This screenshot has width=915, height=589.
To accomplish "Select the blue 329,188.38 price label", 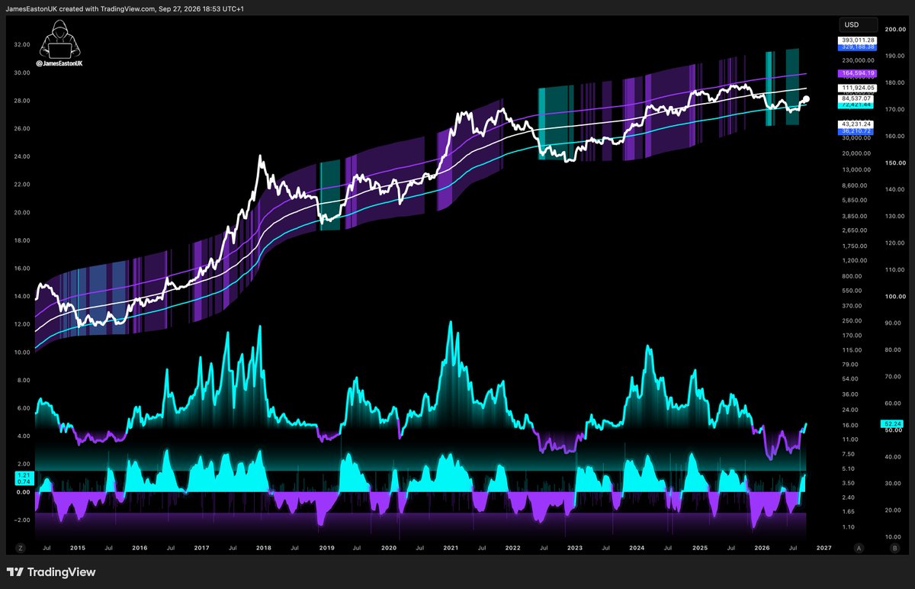I will (x=858, y=47).
